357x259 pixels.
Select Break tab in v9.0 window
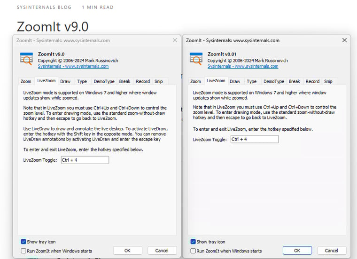[x=124, y=81]
